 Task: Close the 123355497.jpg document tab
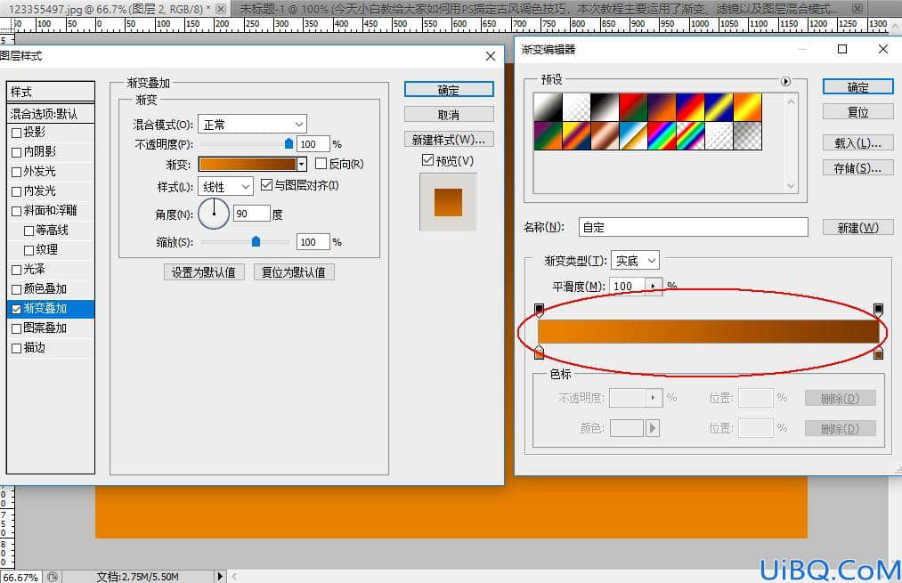click(220, 9)
